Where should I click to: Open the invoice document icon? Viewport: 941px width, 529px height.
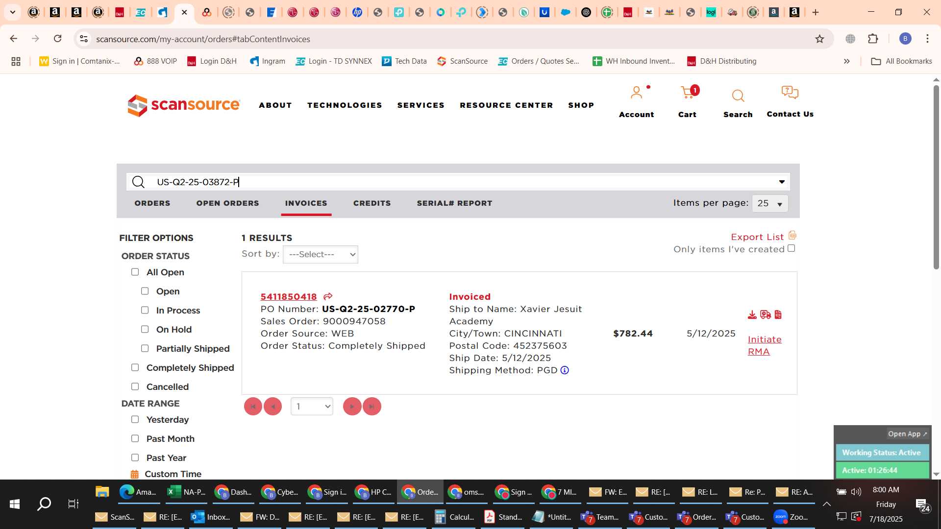778,314
